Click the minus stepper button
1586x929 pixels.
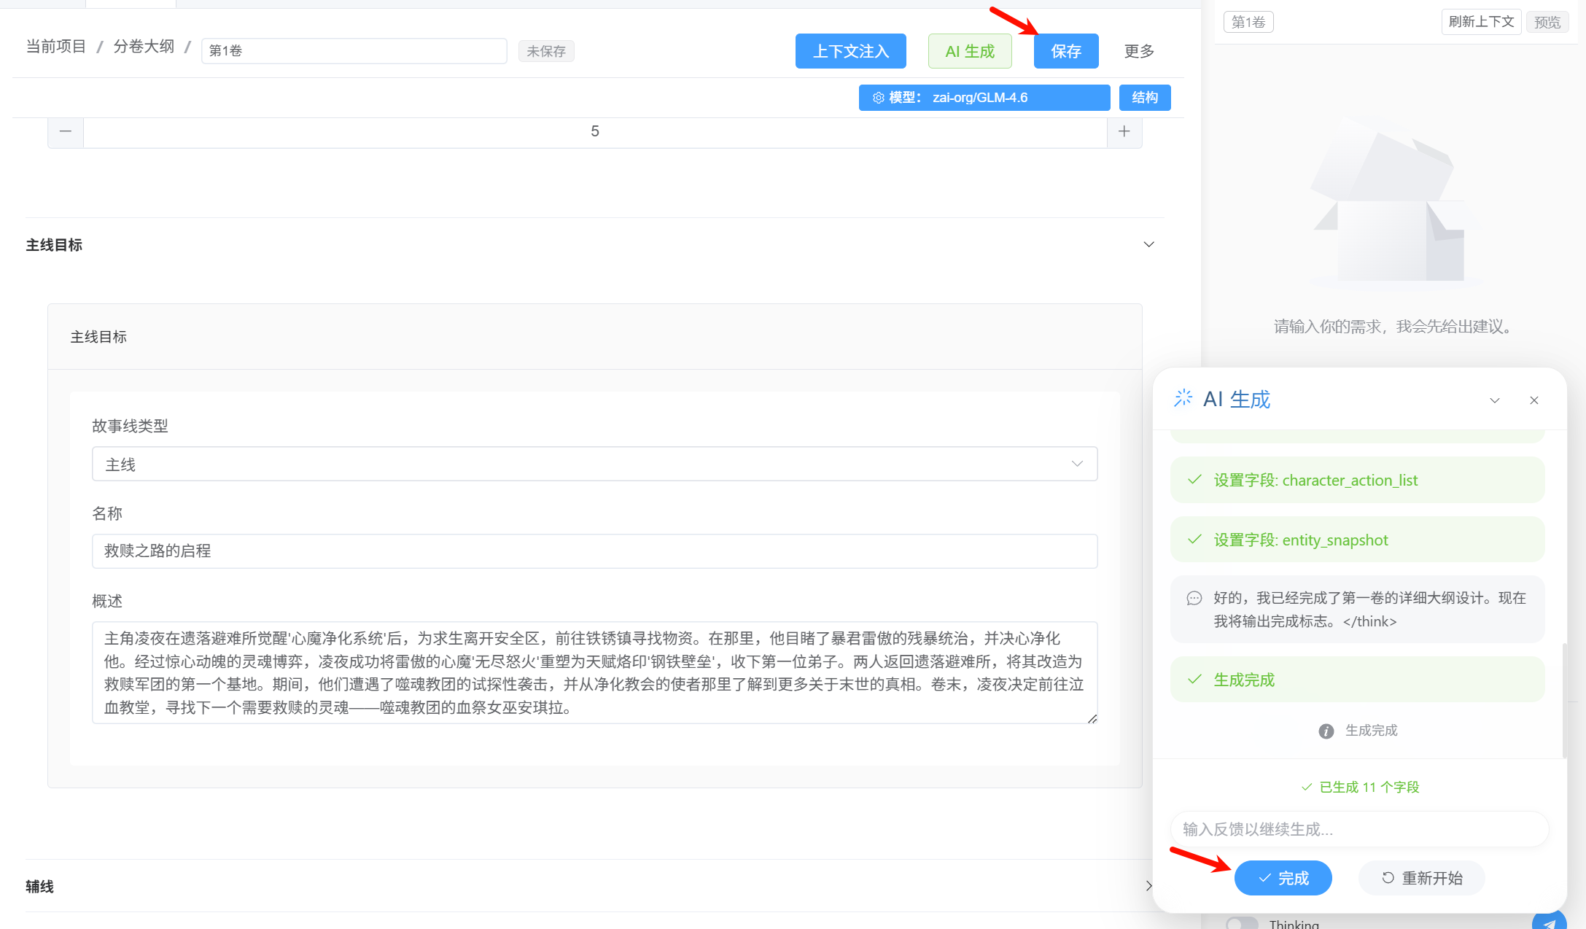click(66, 132)
